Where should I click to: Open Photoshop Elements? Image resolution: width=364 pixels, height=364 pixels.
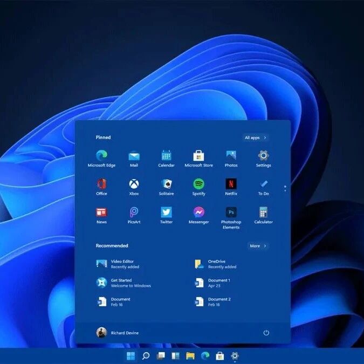coord(231,218)
